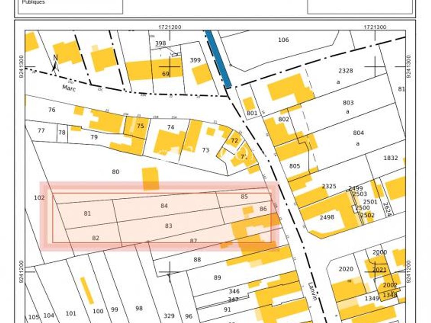Click parcel label 104
The height and width of the screenshot is (323, 431).
click(x=48, y=316)
